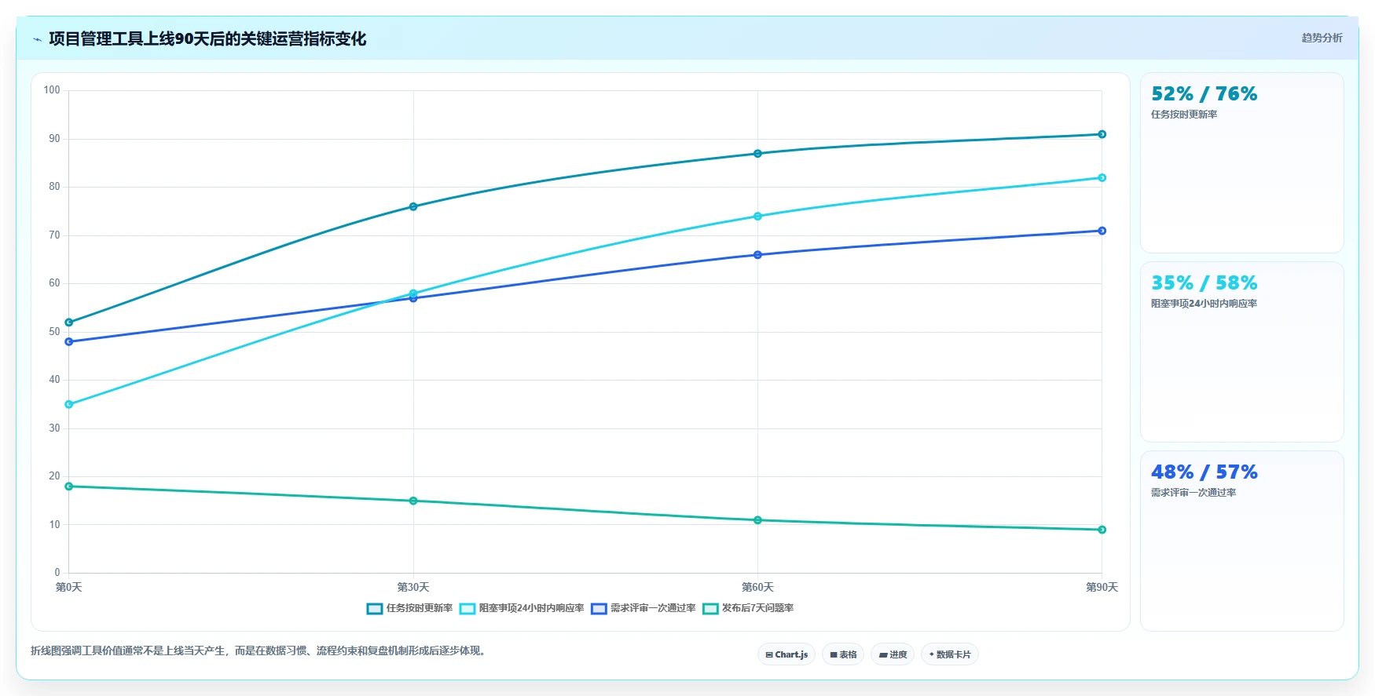Click the trend icon beside the chart title
The height and width of the screenshot is (696, 1375).
coord(37,39)
